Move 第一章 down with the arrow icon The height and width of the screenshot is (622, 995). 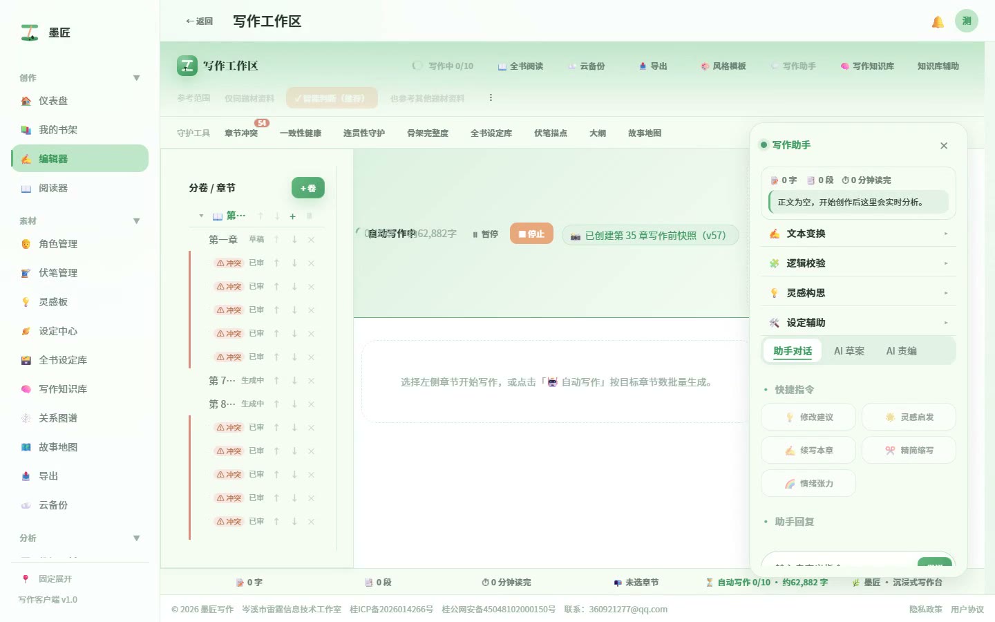294,240
